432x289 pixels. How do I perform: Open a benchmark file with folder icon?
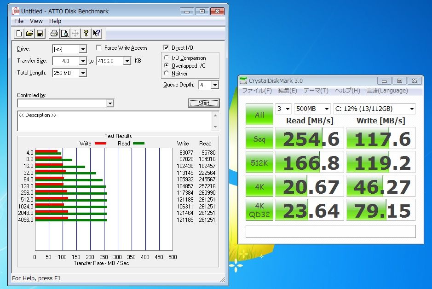(x=29, y=34)
